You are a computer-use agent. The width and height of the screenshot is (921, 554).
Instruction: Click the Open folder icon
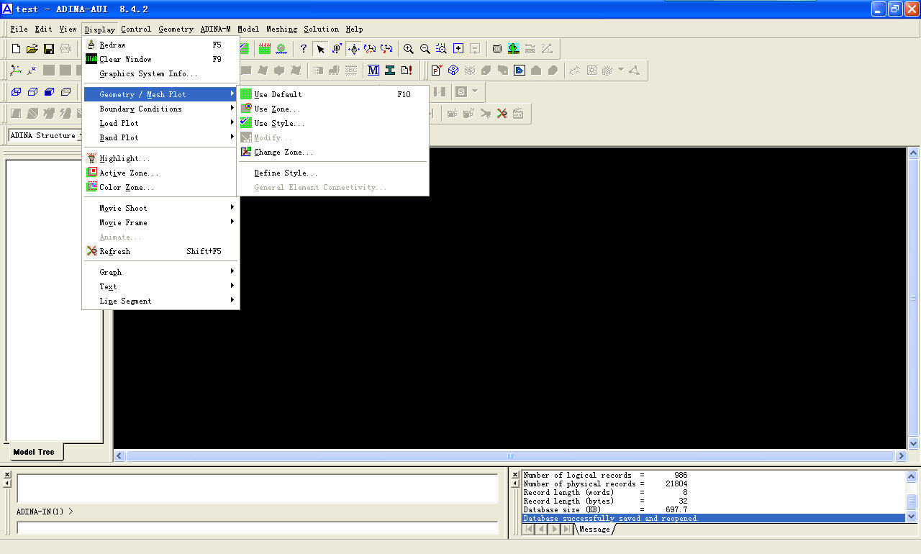tap(32, 49)
